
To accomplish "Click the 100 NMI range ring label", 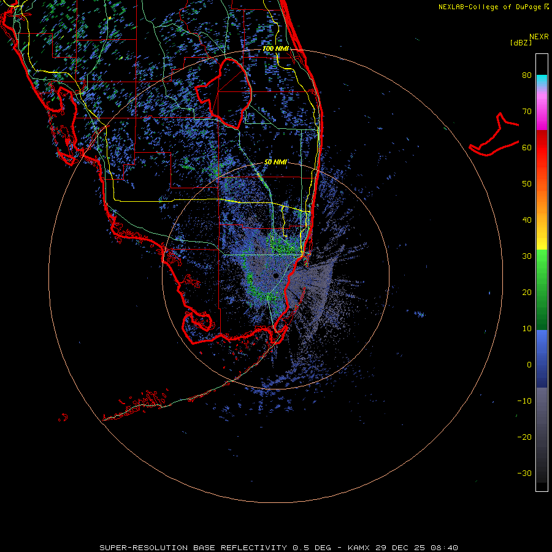I will point(275,48).
